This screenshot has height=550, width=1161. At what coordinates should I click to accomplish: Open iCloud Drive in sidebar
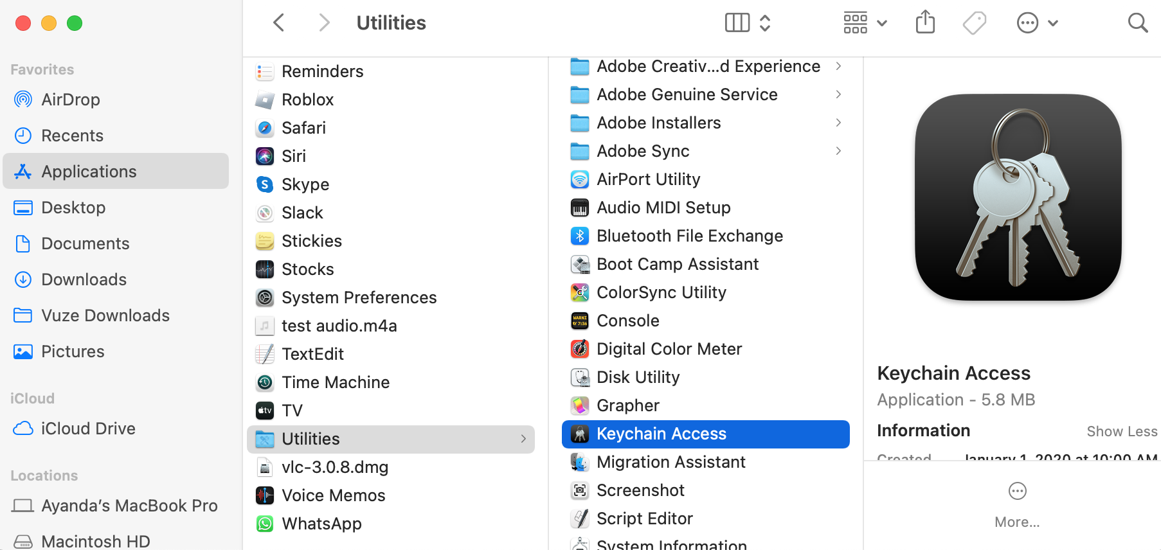pos(116,429)
